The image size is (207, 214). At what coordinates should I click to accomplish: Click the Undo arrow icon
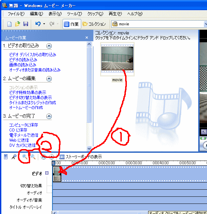(38, 24)
